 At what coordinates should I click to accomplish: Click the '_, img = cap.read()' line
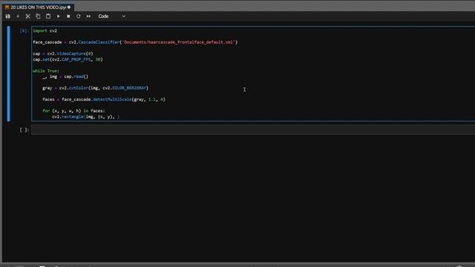(x=65, y=76)
